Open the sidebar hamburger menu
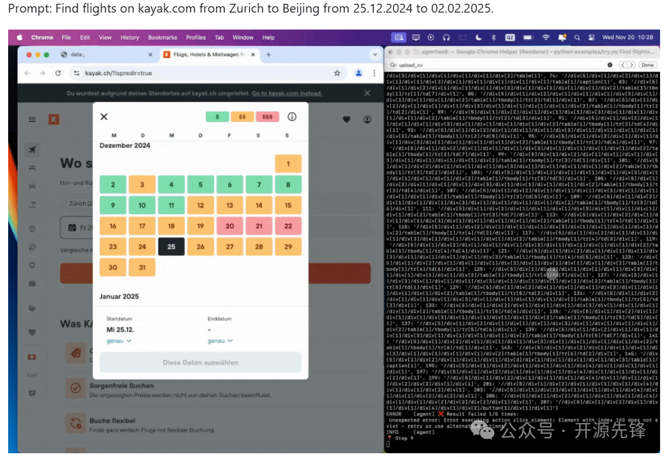 pyautogui.click(x=31, y=119)
